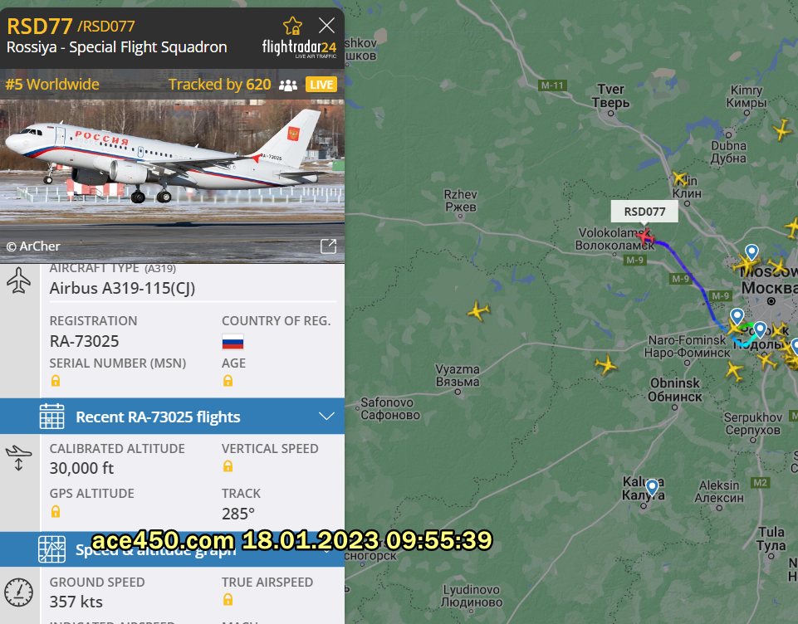Click the locked Vertical Speed padlock
This screenshot has height=624, width=798.
coord(228,466)
